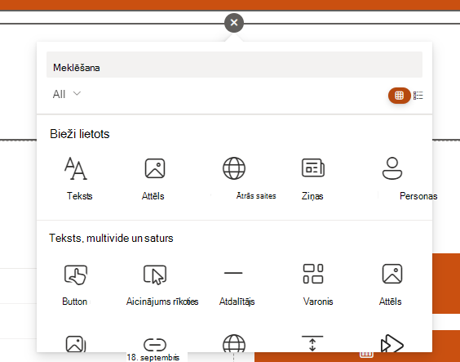
Task: Click the stream play icon web part
Action: [392, 343]
